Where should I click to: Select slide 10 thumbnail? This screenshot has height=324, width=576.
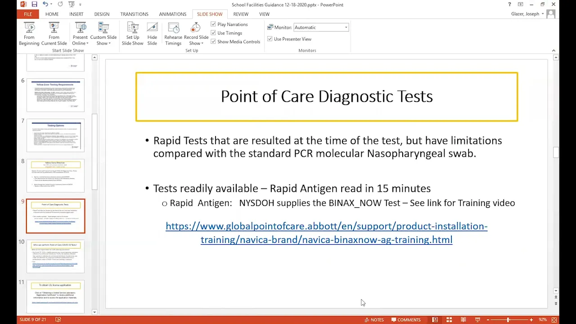point(55,256)
